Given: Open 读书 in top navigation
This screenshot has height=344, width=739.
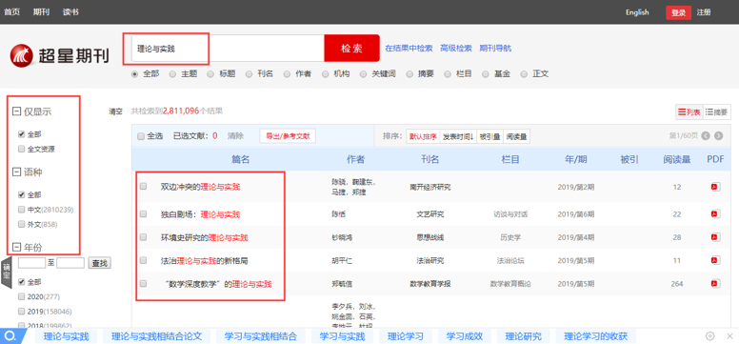Looking at the screenshot, I should click(70, 12).
